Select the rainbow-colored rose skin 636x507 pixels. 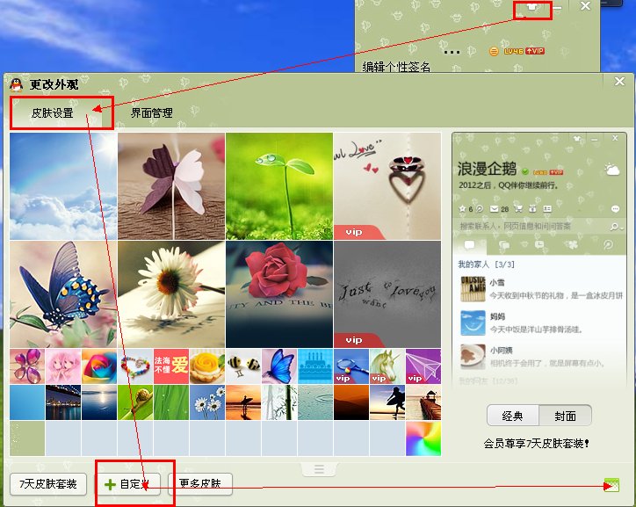(99, 366)
